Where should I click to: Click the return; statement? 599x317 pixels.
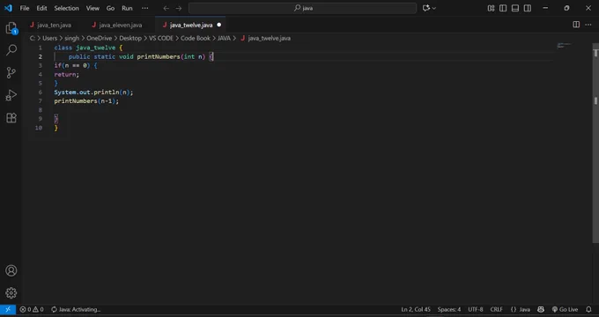tap(66, 75)
